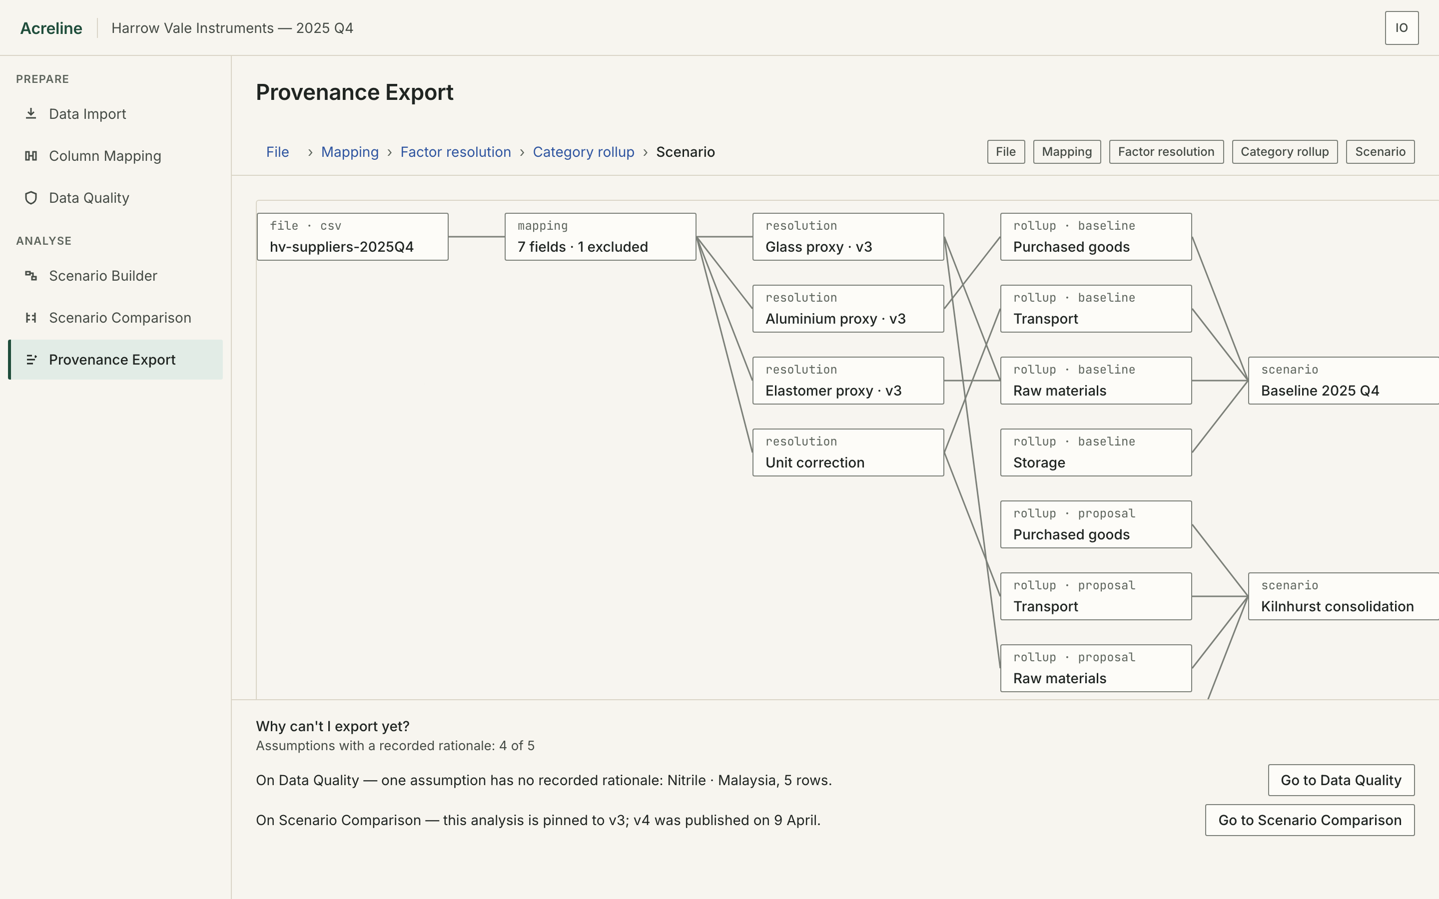The height and width of the screenshot is (899, 1439).
Task: Click 'Why can't I export yet?' heading
Action: coord(332,726)
